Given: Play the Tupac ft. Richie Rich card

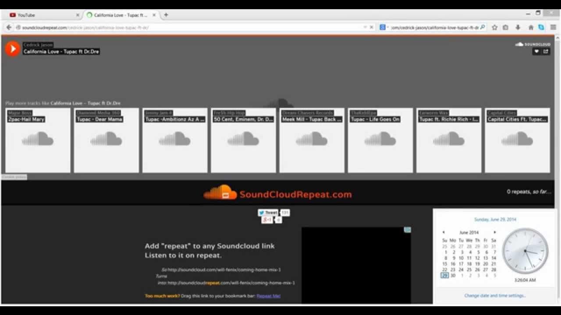Looking at the screenshot, I should coord(449,140).
